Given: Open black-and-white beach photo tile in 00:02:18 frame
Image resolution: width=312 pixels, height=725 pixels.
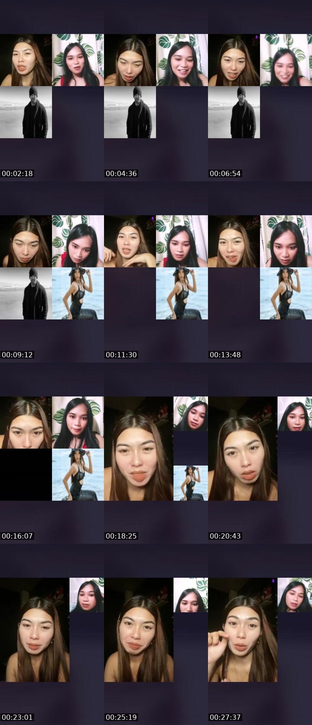Looking at the screenshot, I should point(26,112).
